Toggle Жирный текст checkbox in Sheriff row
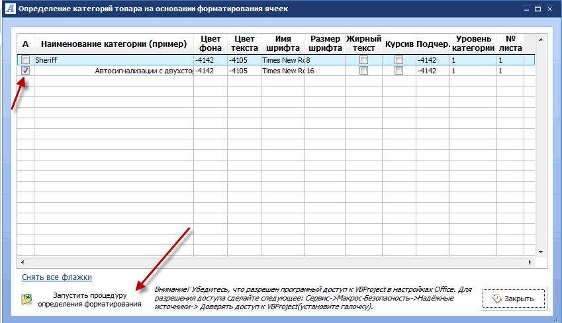The height and width of the screenshot is (323, 562). tap(363, 59)
